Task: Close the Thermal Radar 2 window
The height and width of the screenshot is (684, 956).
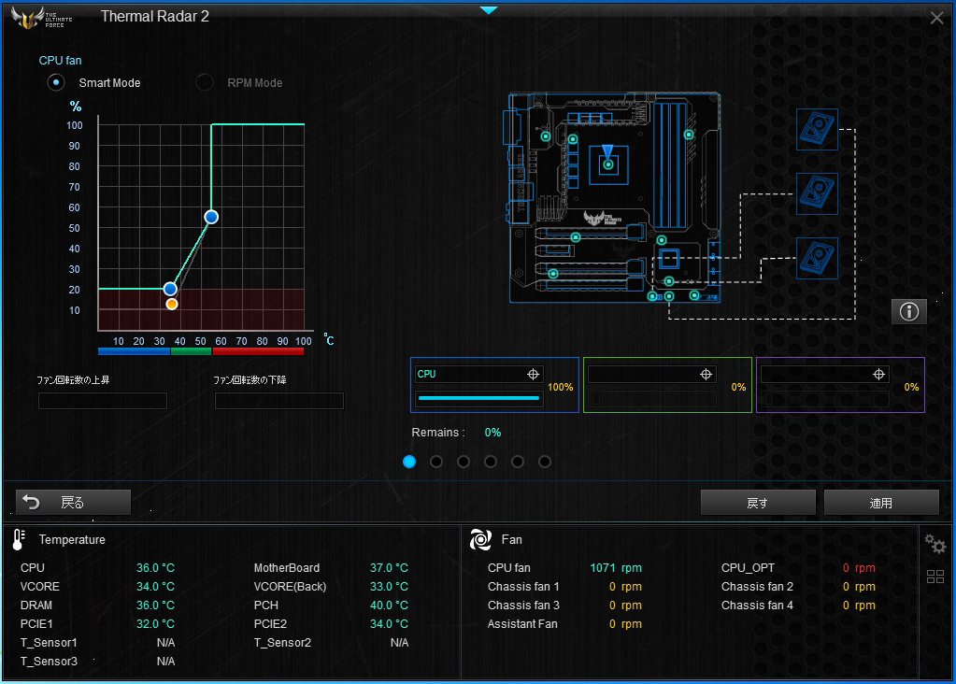Action: point(936,18)
